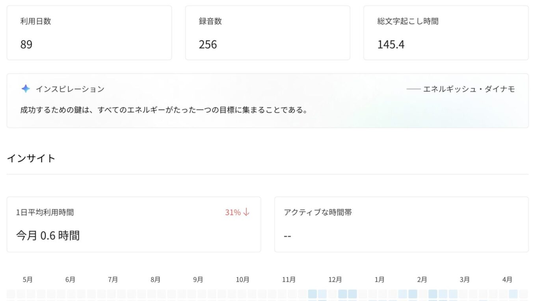Click the インサイト section heading
This screenshot has height=301, width=536.
click(31, 159)
